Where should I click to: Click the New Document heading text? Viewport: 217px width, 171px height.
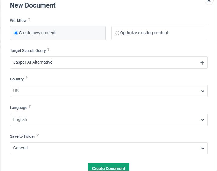click(33, 5)
